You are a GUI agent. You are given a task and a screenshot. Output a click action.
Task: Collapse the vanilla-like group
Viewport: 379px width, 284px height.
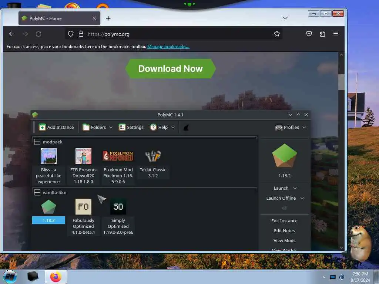(37, 192)
